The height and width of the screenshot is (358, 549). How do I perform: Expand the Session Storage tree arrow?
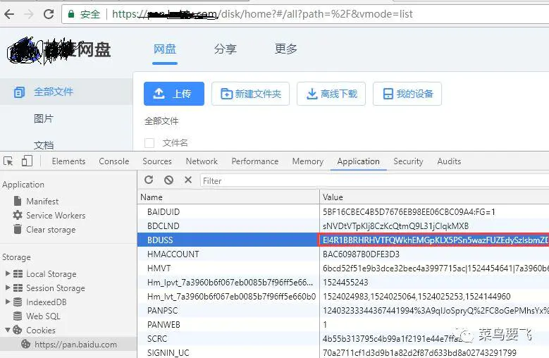8,288
